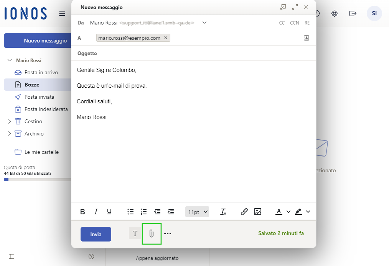This screenshot has width=389, height=266.
Task: Clear text formatting
Action: point(223,212)
